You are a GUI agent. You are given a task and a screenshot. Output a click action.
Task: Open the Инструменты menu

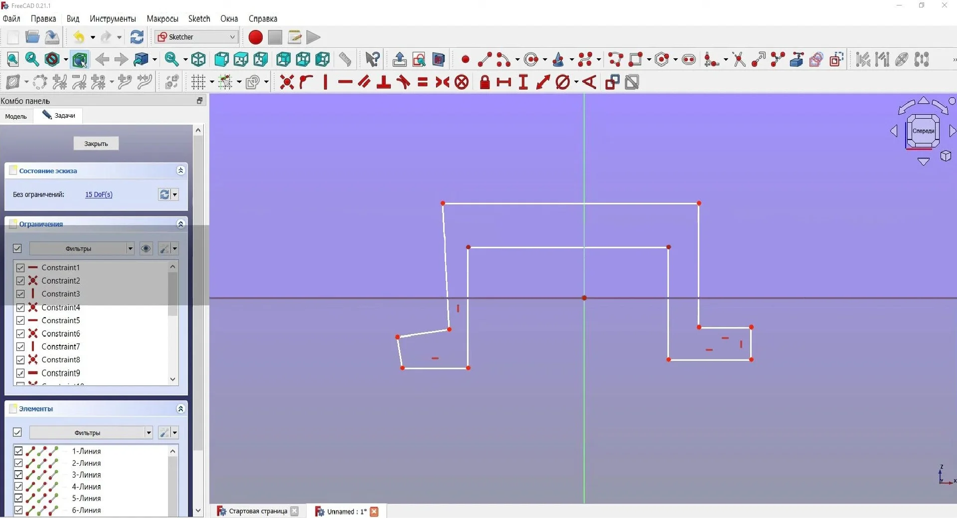[113, 19]
